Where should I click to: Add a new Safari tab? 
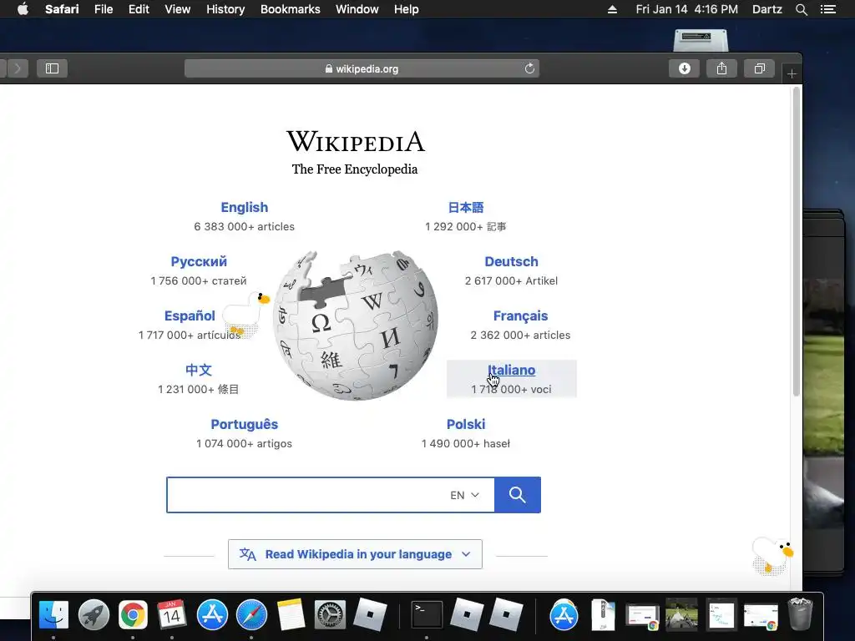click(792, 73)
